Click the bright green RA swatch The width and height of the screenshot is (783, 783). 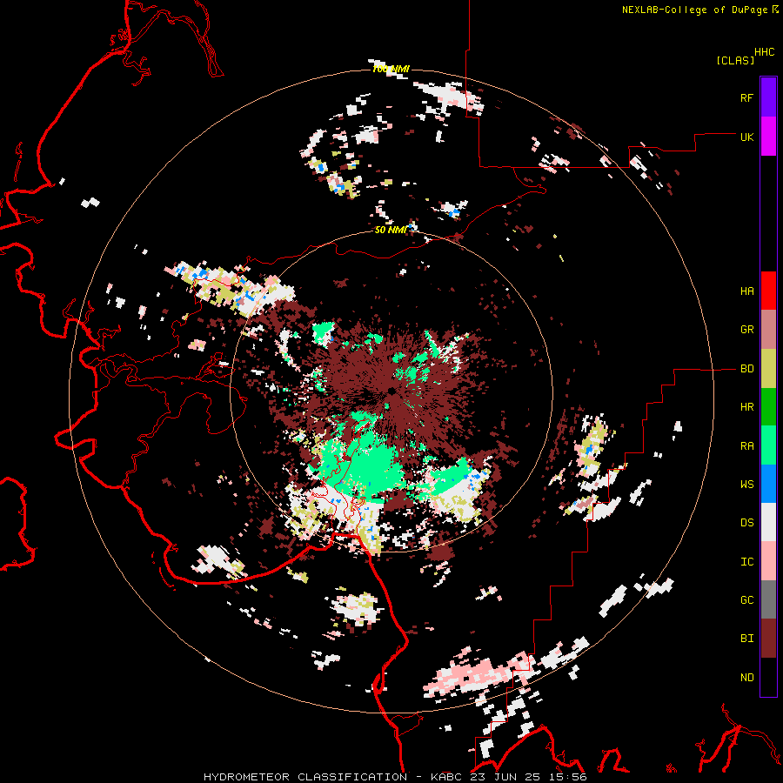(768, 445)
